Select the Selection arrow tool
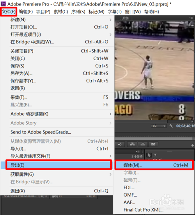 pos(149,155)
